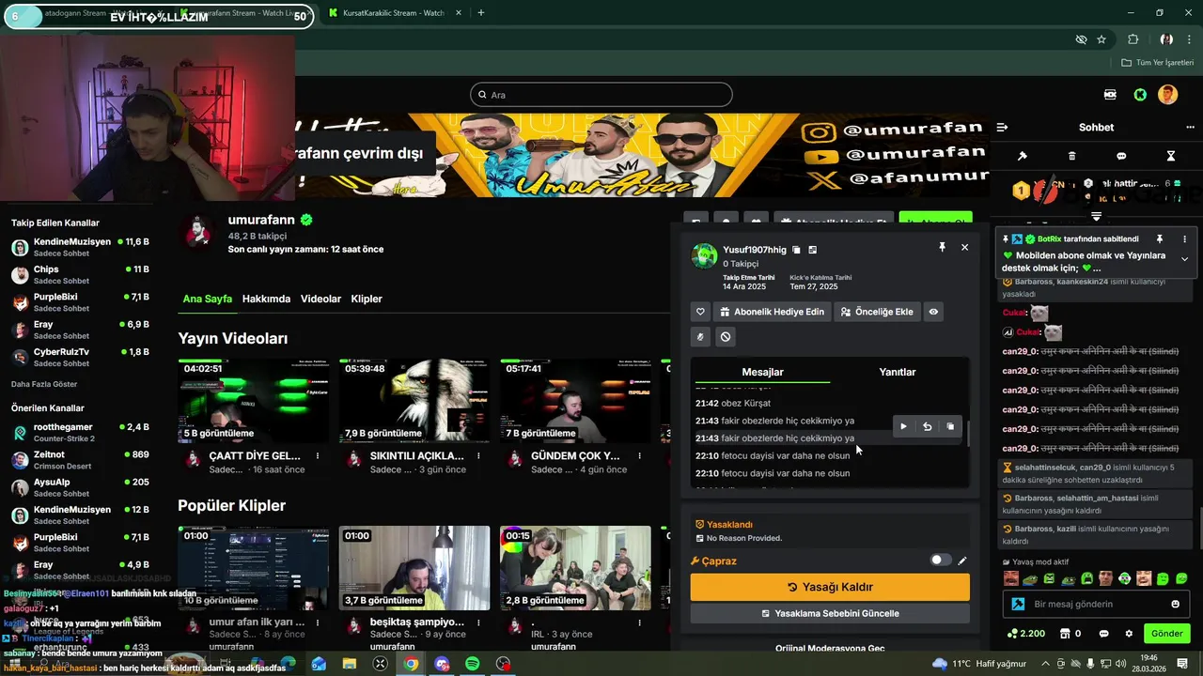This screenshot has height=676, width=1203.
Task: Open the Videolar tab
Action: point(320,299)
